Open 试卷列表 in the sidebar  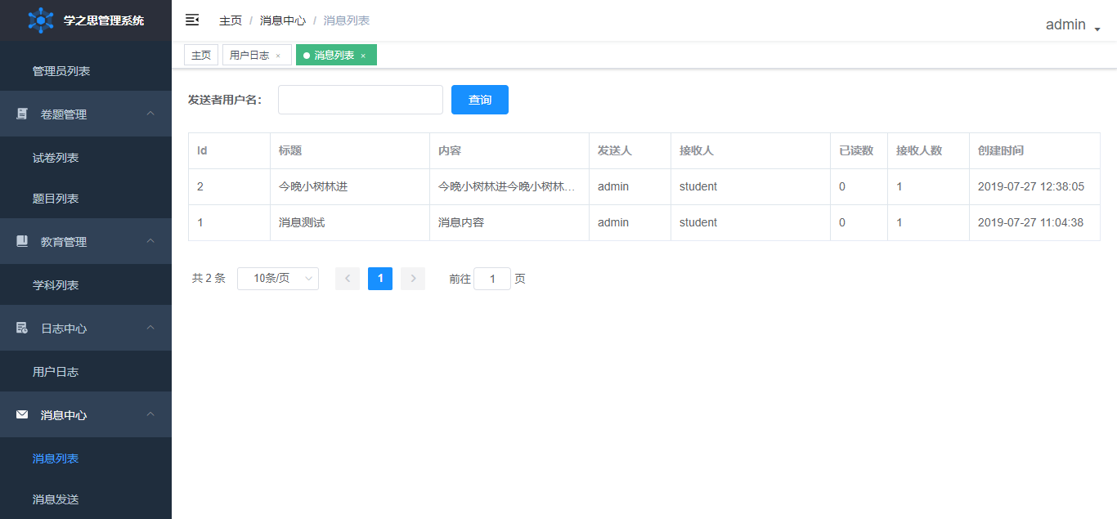tap(56, 158)
